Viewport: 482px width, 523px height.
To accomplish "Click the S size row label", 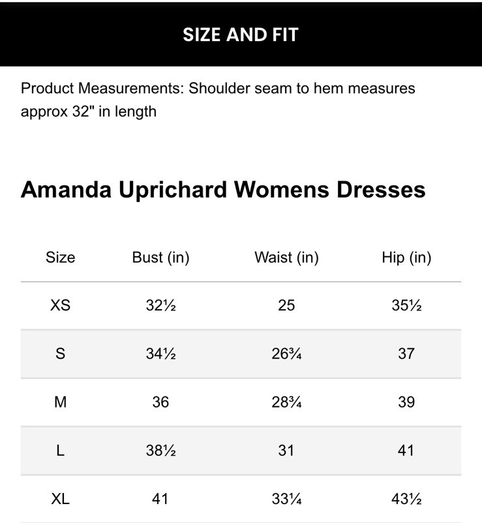I will 60,353.
